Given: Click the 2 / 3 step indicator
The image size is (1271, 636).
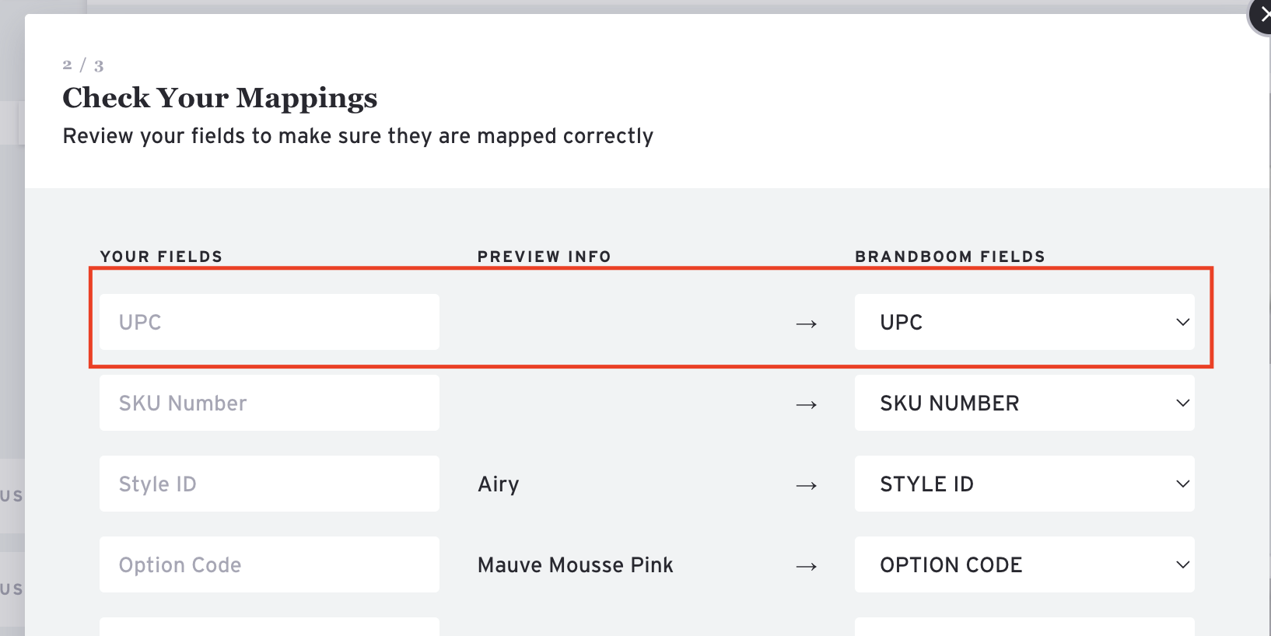Looking at the screenshot, I should [81, 65].
